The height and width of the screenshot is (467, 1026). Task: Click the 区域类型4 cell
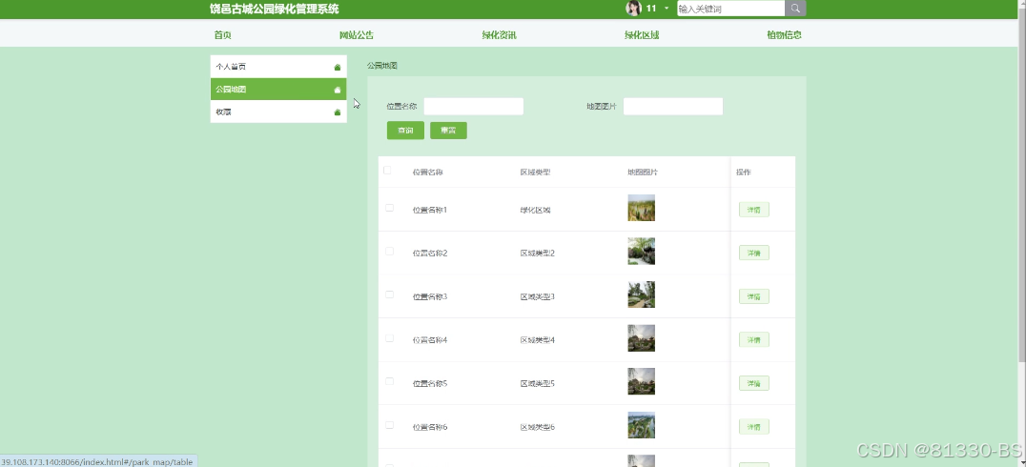tap(537, 340)
